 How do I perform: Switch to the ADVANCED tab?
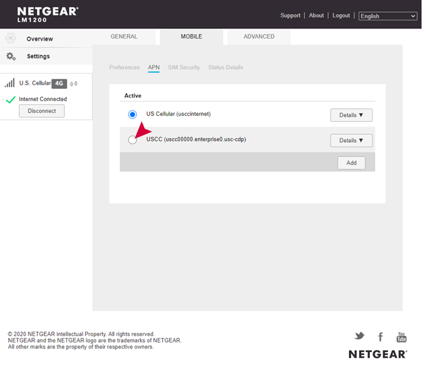259,37
